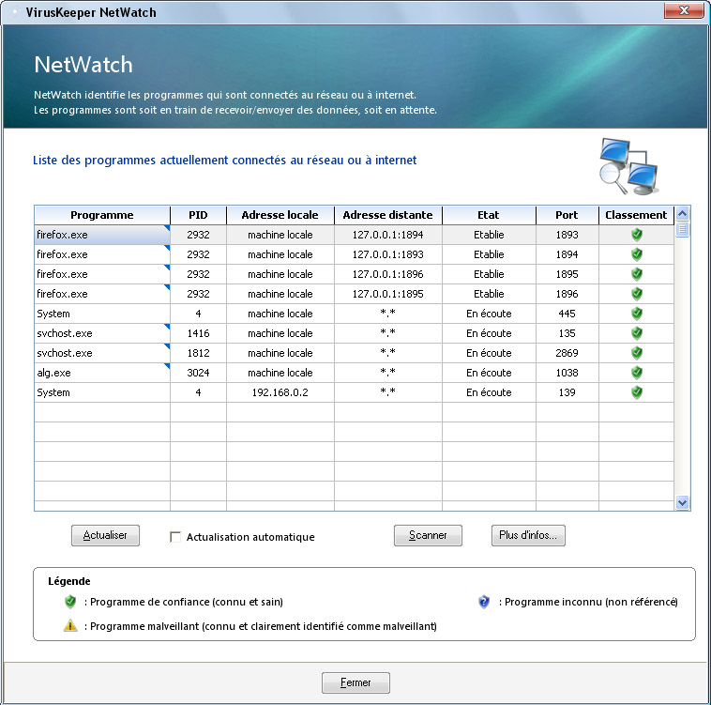Screen dimensions: 711x705
Task: Click the green shield for port 139 row
Action: 637,392
